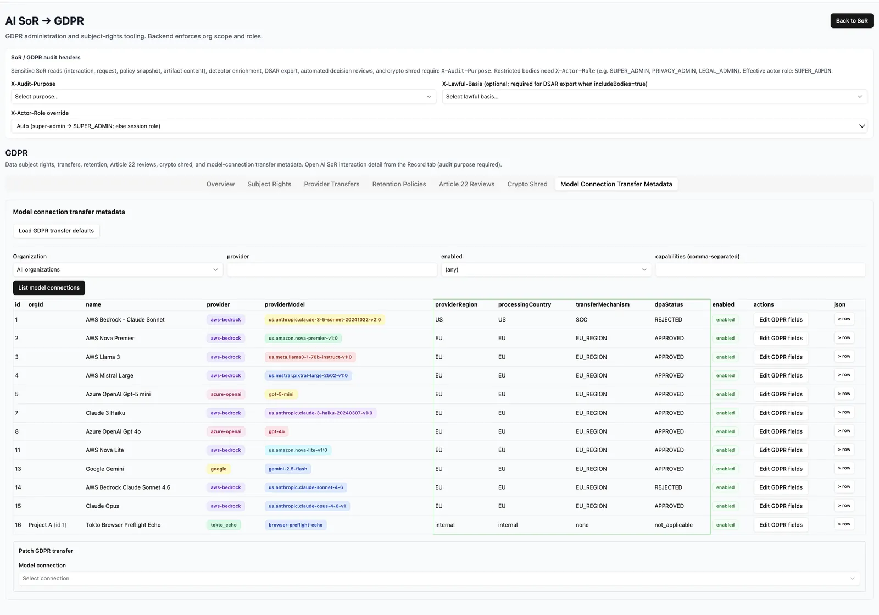Open the X-Lawful-Basis select dropdown
The image size is (879, 615).
pos(654,97)
